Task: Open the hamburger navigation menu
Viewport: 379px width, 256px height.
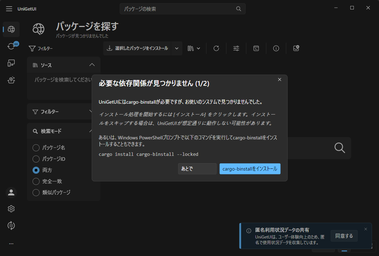Action: coord(9,9)
